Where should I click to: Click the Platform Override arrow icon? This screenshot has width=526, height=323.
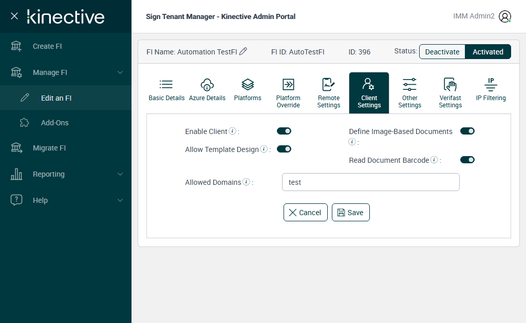[288, 85]
